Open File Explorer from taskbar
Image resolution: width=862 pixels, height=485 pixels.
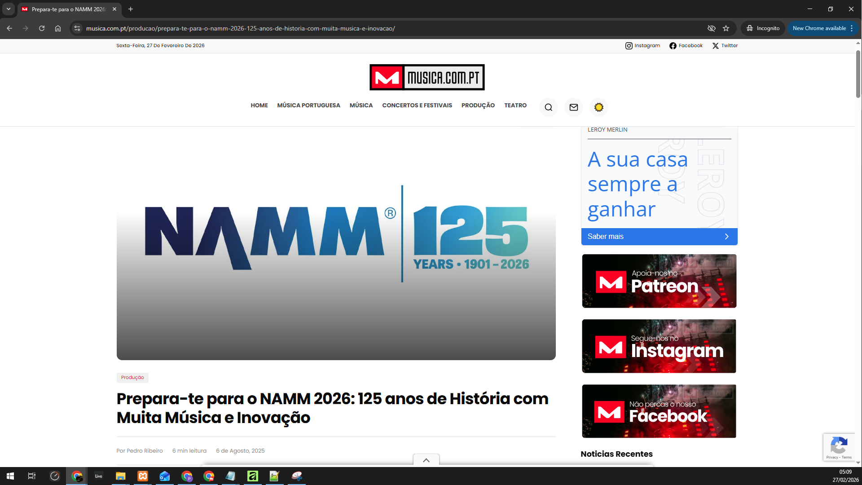[120, 476]
